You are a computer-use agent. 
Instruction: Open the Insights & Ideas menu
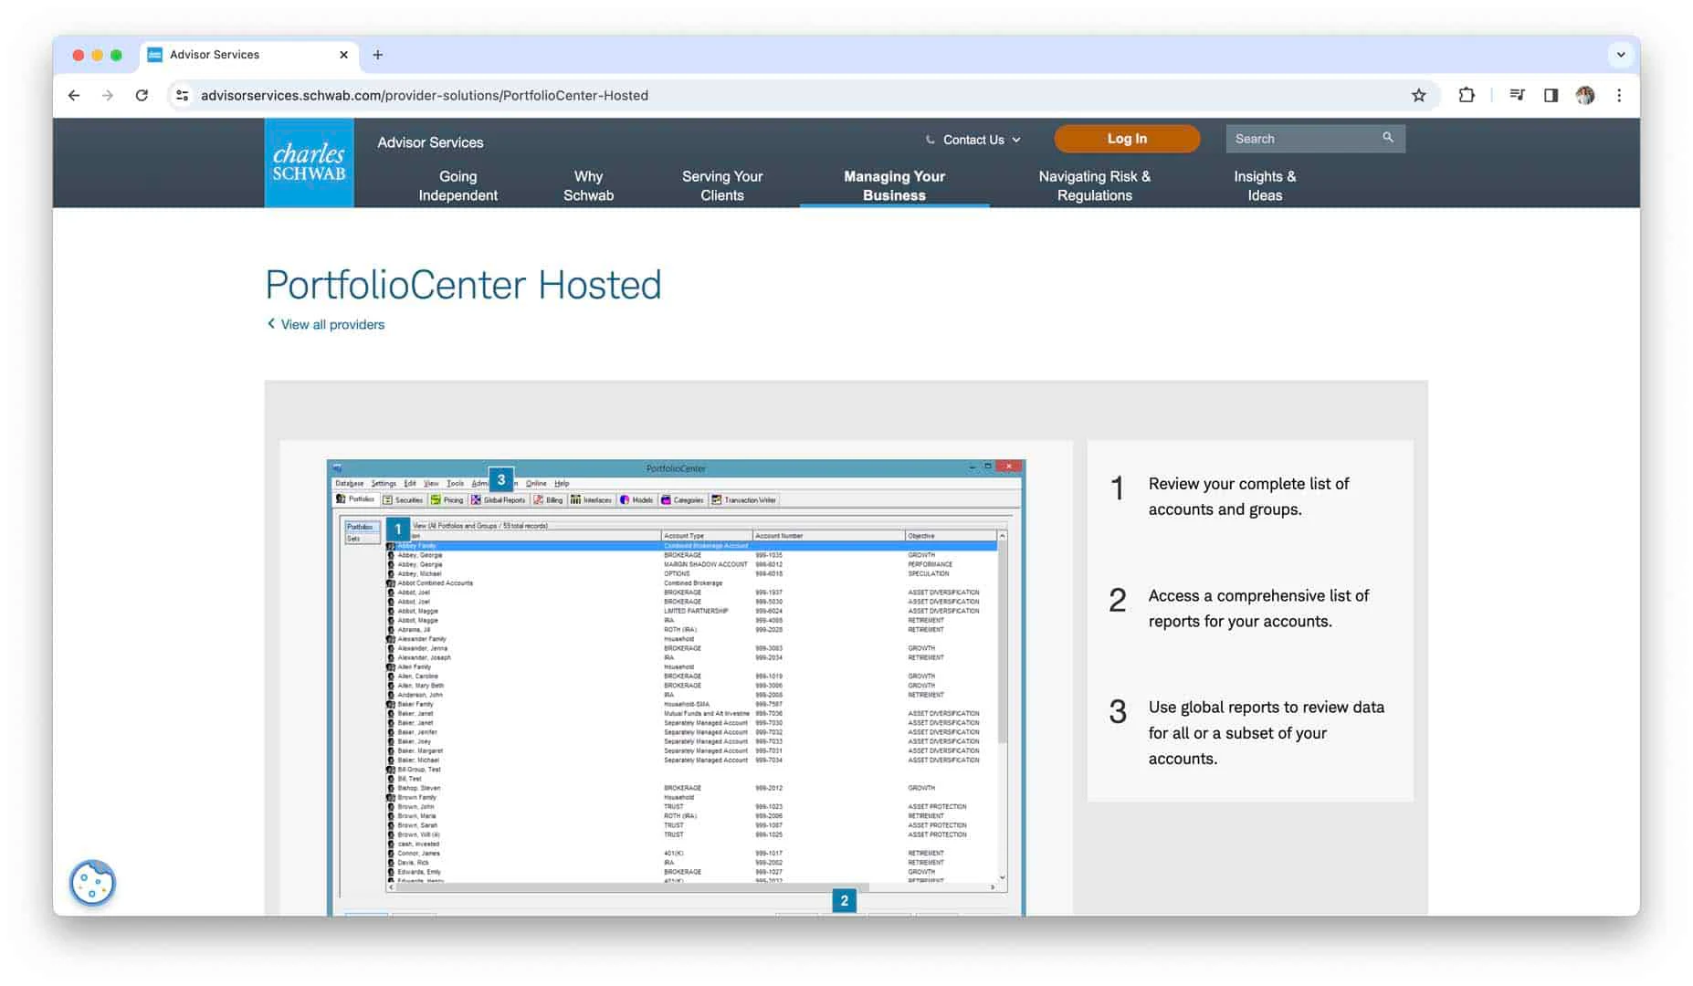click(1265, 185)
